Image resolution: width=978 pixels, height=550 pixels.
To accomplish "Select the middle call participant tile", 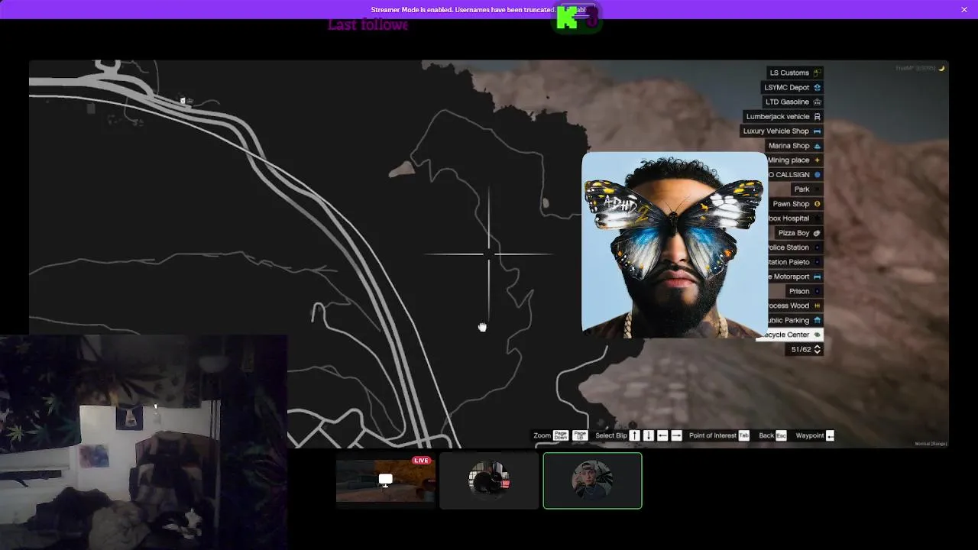I will [x=489, y=480].
